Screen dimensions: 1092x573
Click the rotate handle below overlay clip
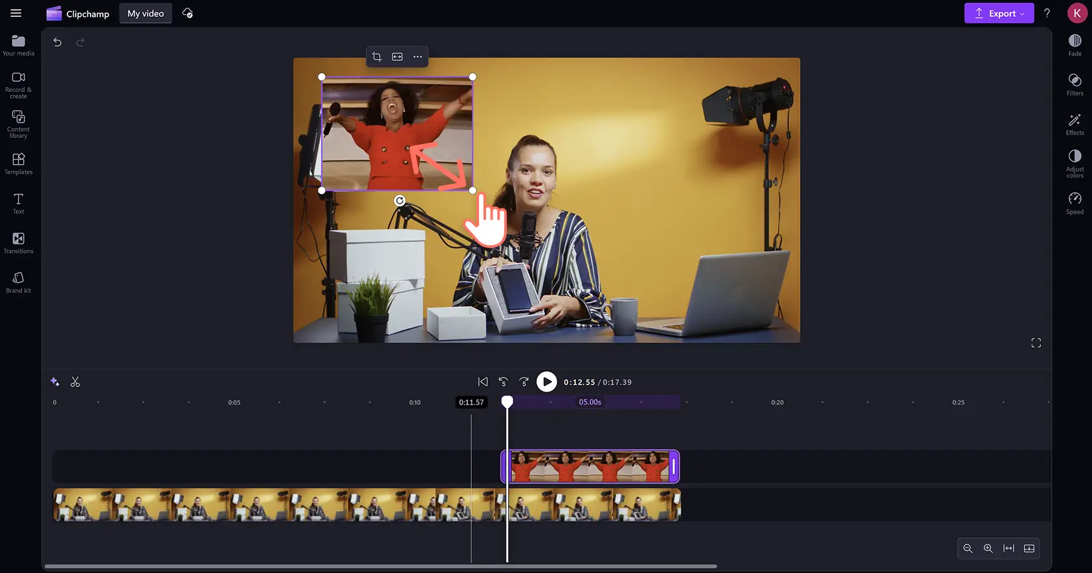(400, 201)
